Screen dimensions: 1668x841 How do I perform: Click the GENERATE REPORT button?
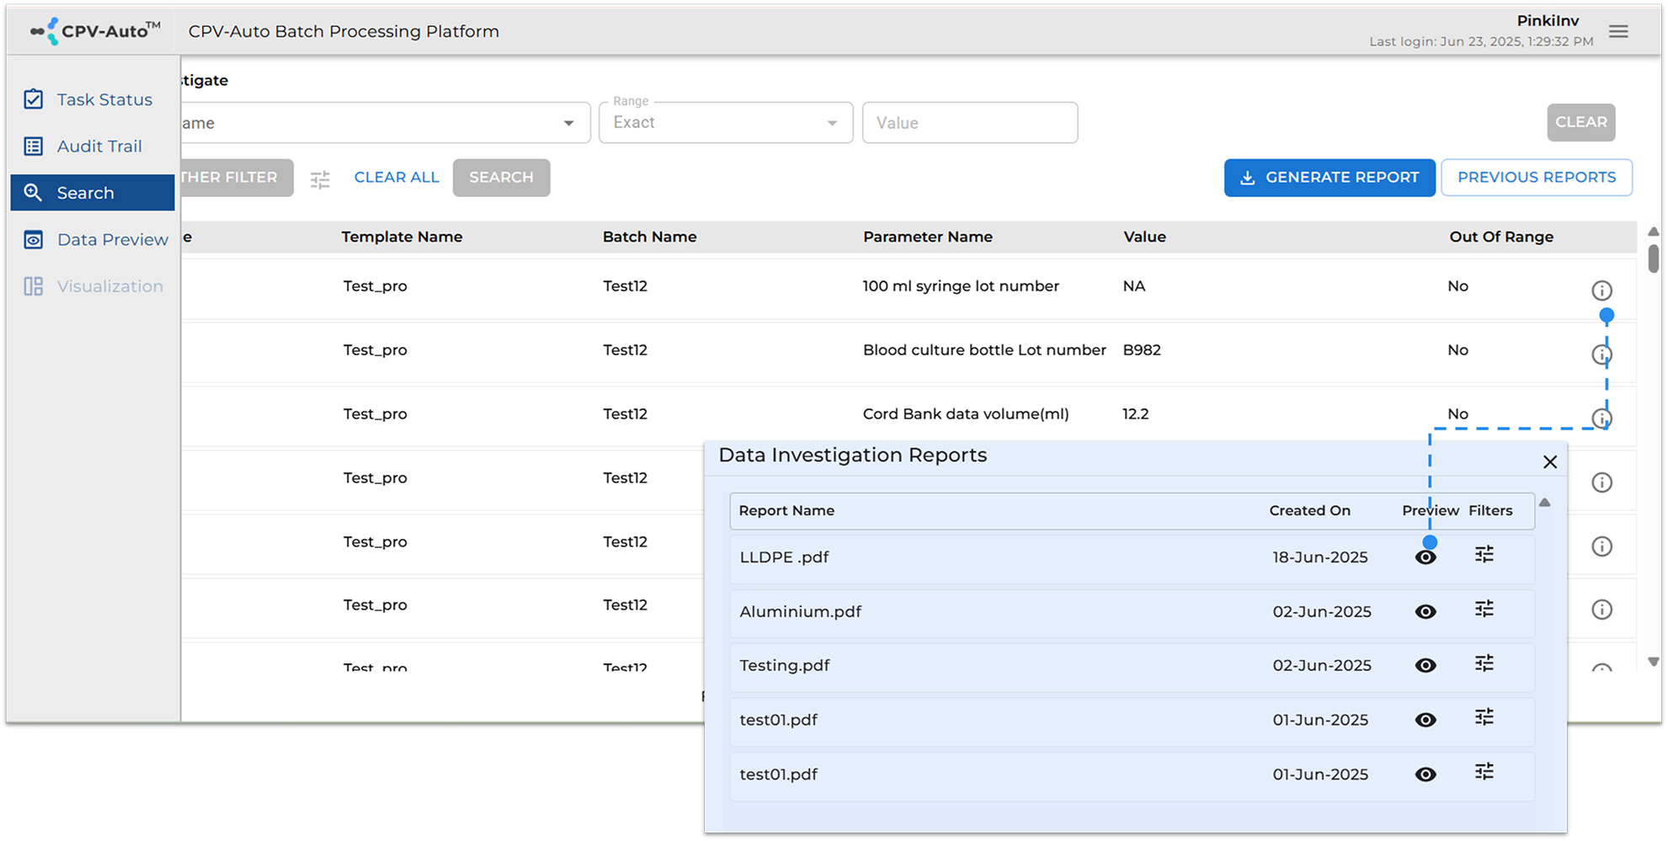[x=1330, y=177]
